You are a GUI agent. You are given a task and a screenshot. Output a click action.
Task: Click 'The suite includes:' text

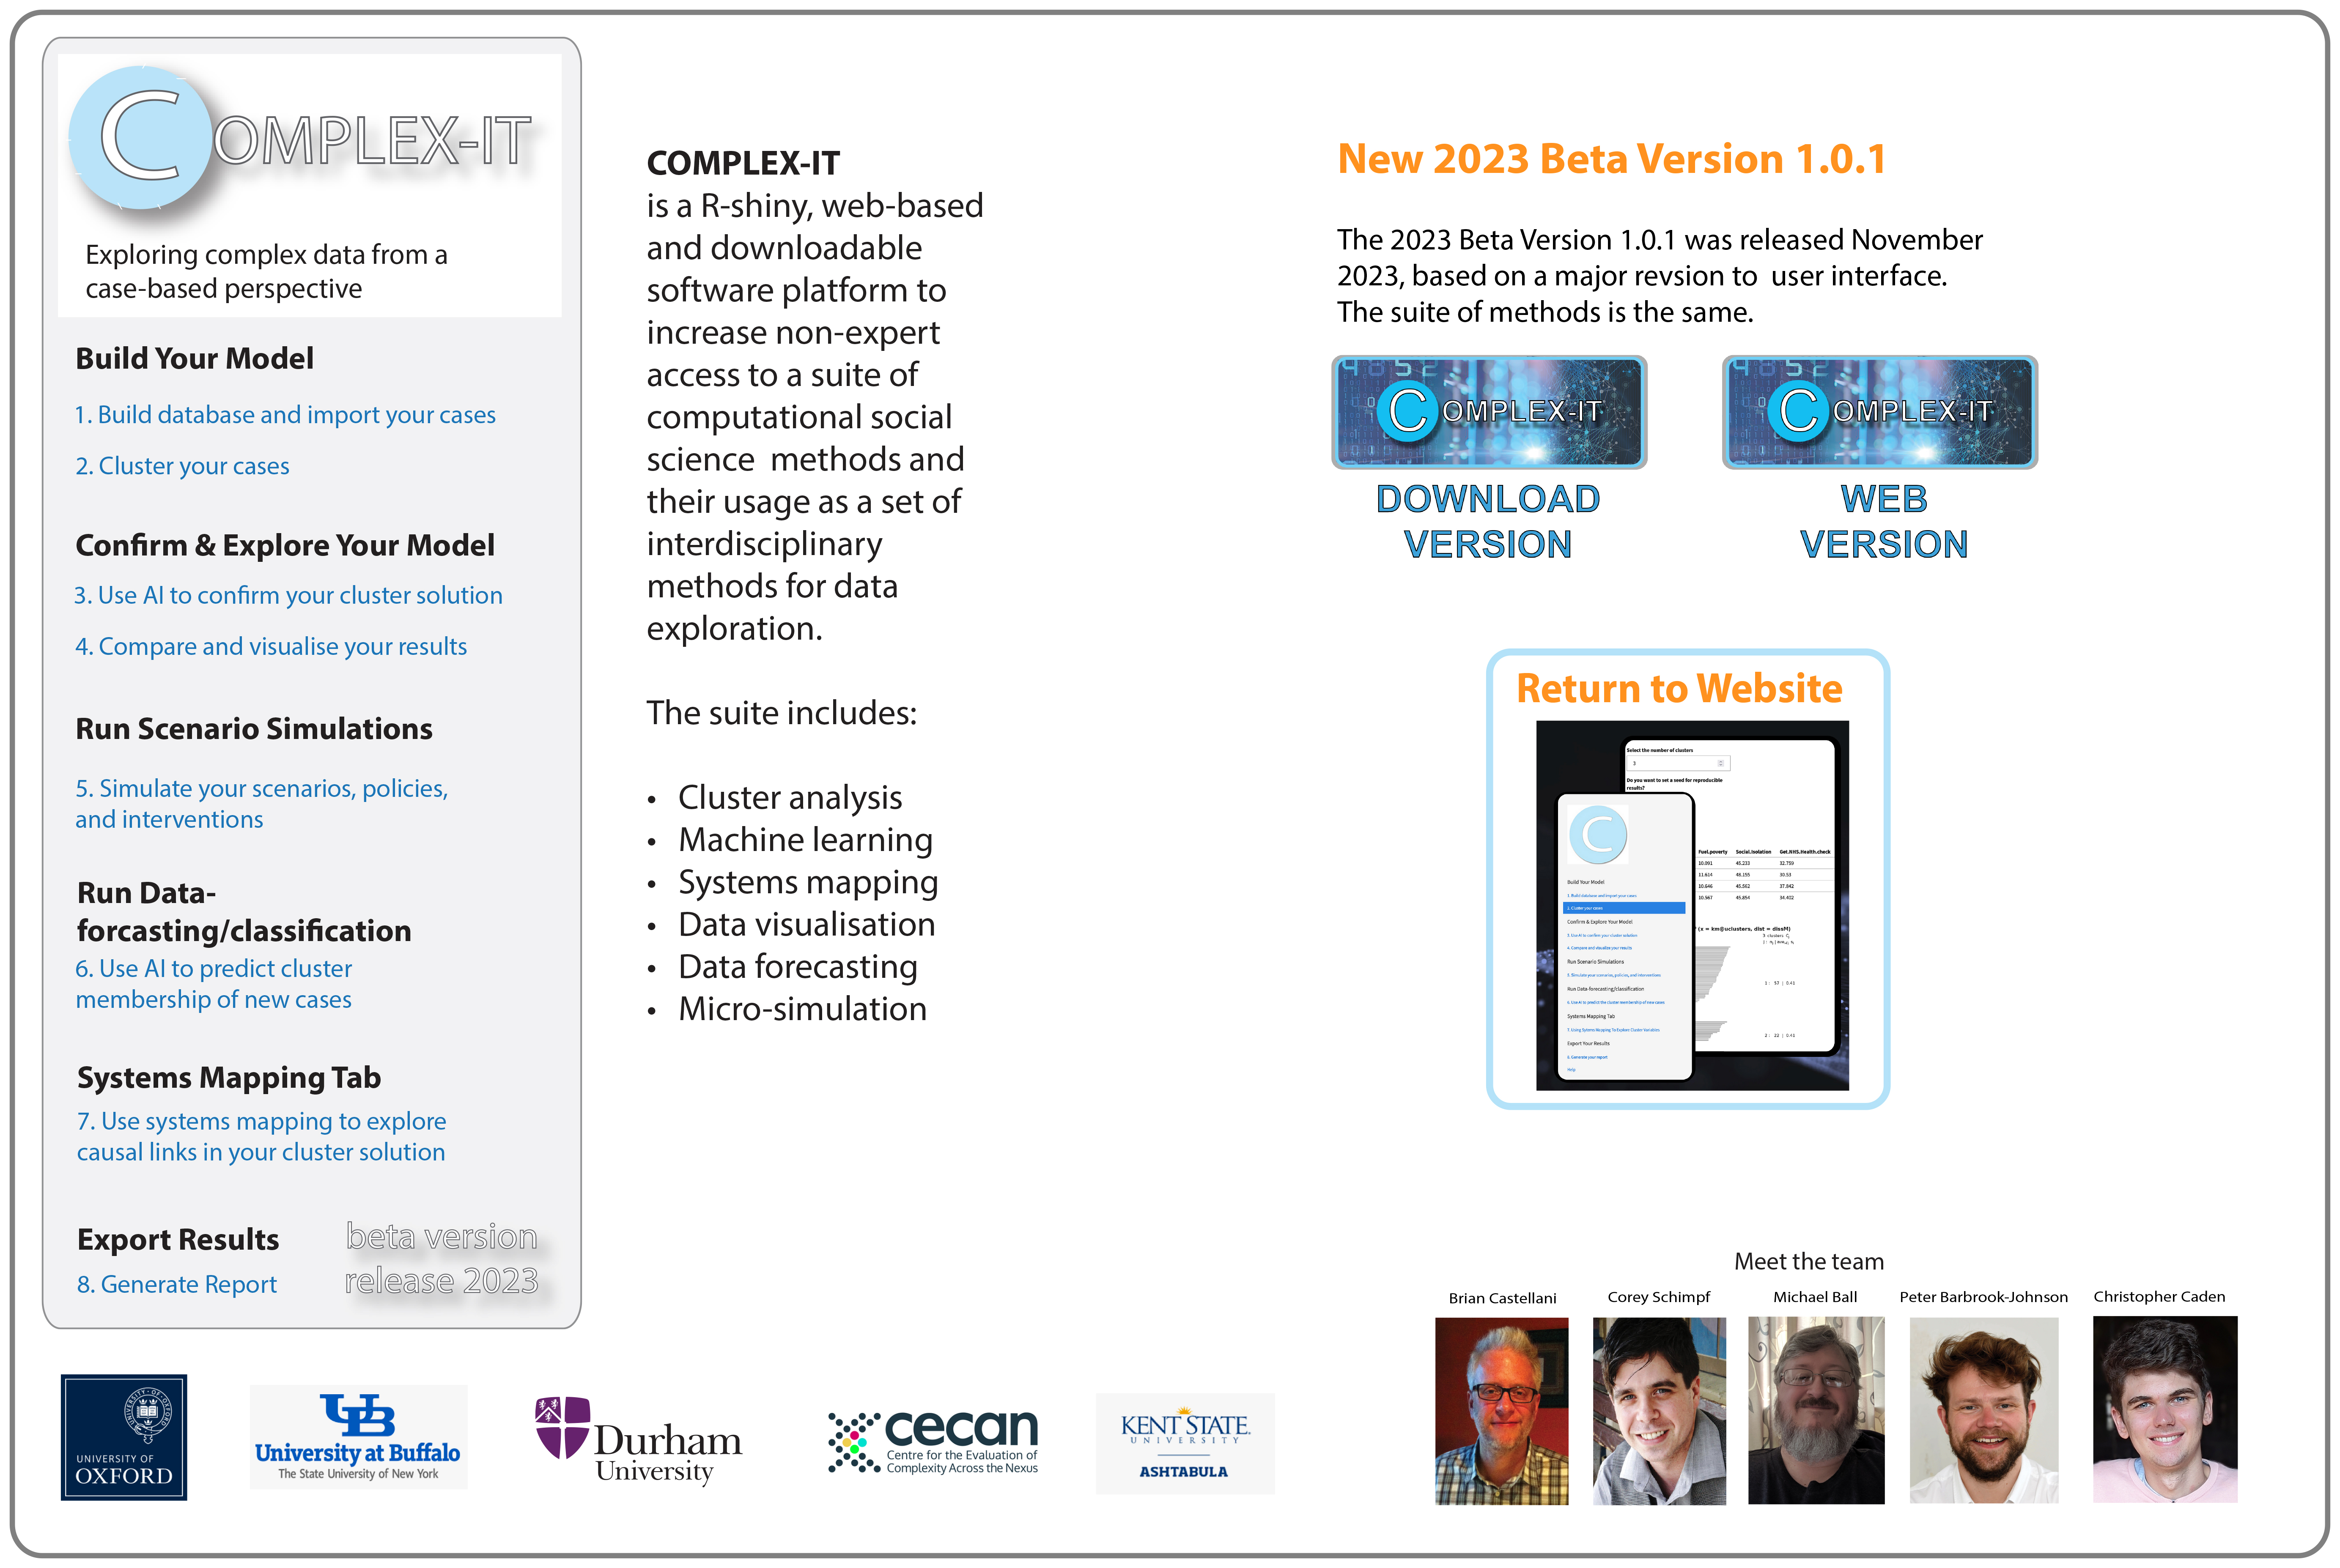(781, 713)
